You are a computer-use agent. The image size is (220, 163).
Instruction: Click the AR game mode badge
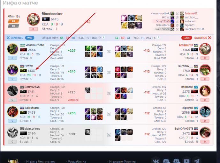(13, 21)
